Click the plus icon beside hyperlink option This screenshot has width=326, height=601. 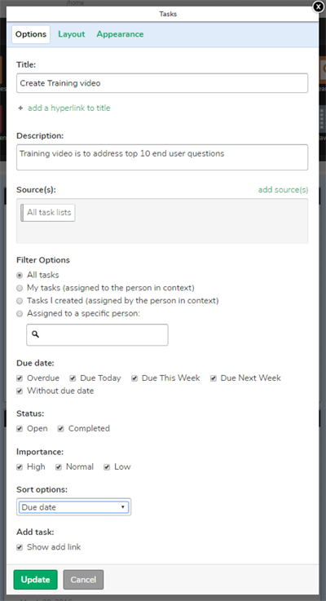[x=20, y=108]
